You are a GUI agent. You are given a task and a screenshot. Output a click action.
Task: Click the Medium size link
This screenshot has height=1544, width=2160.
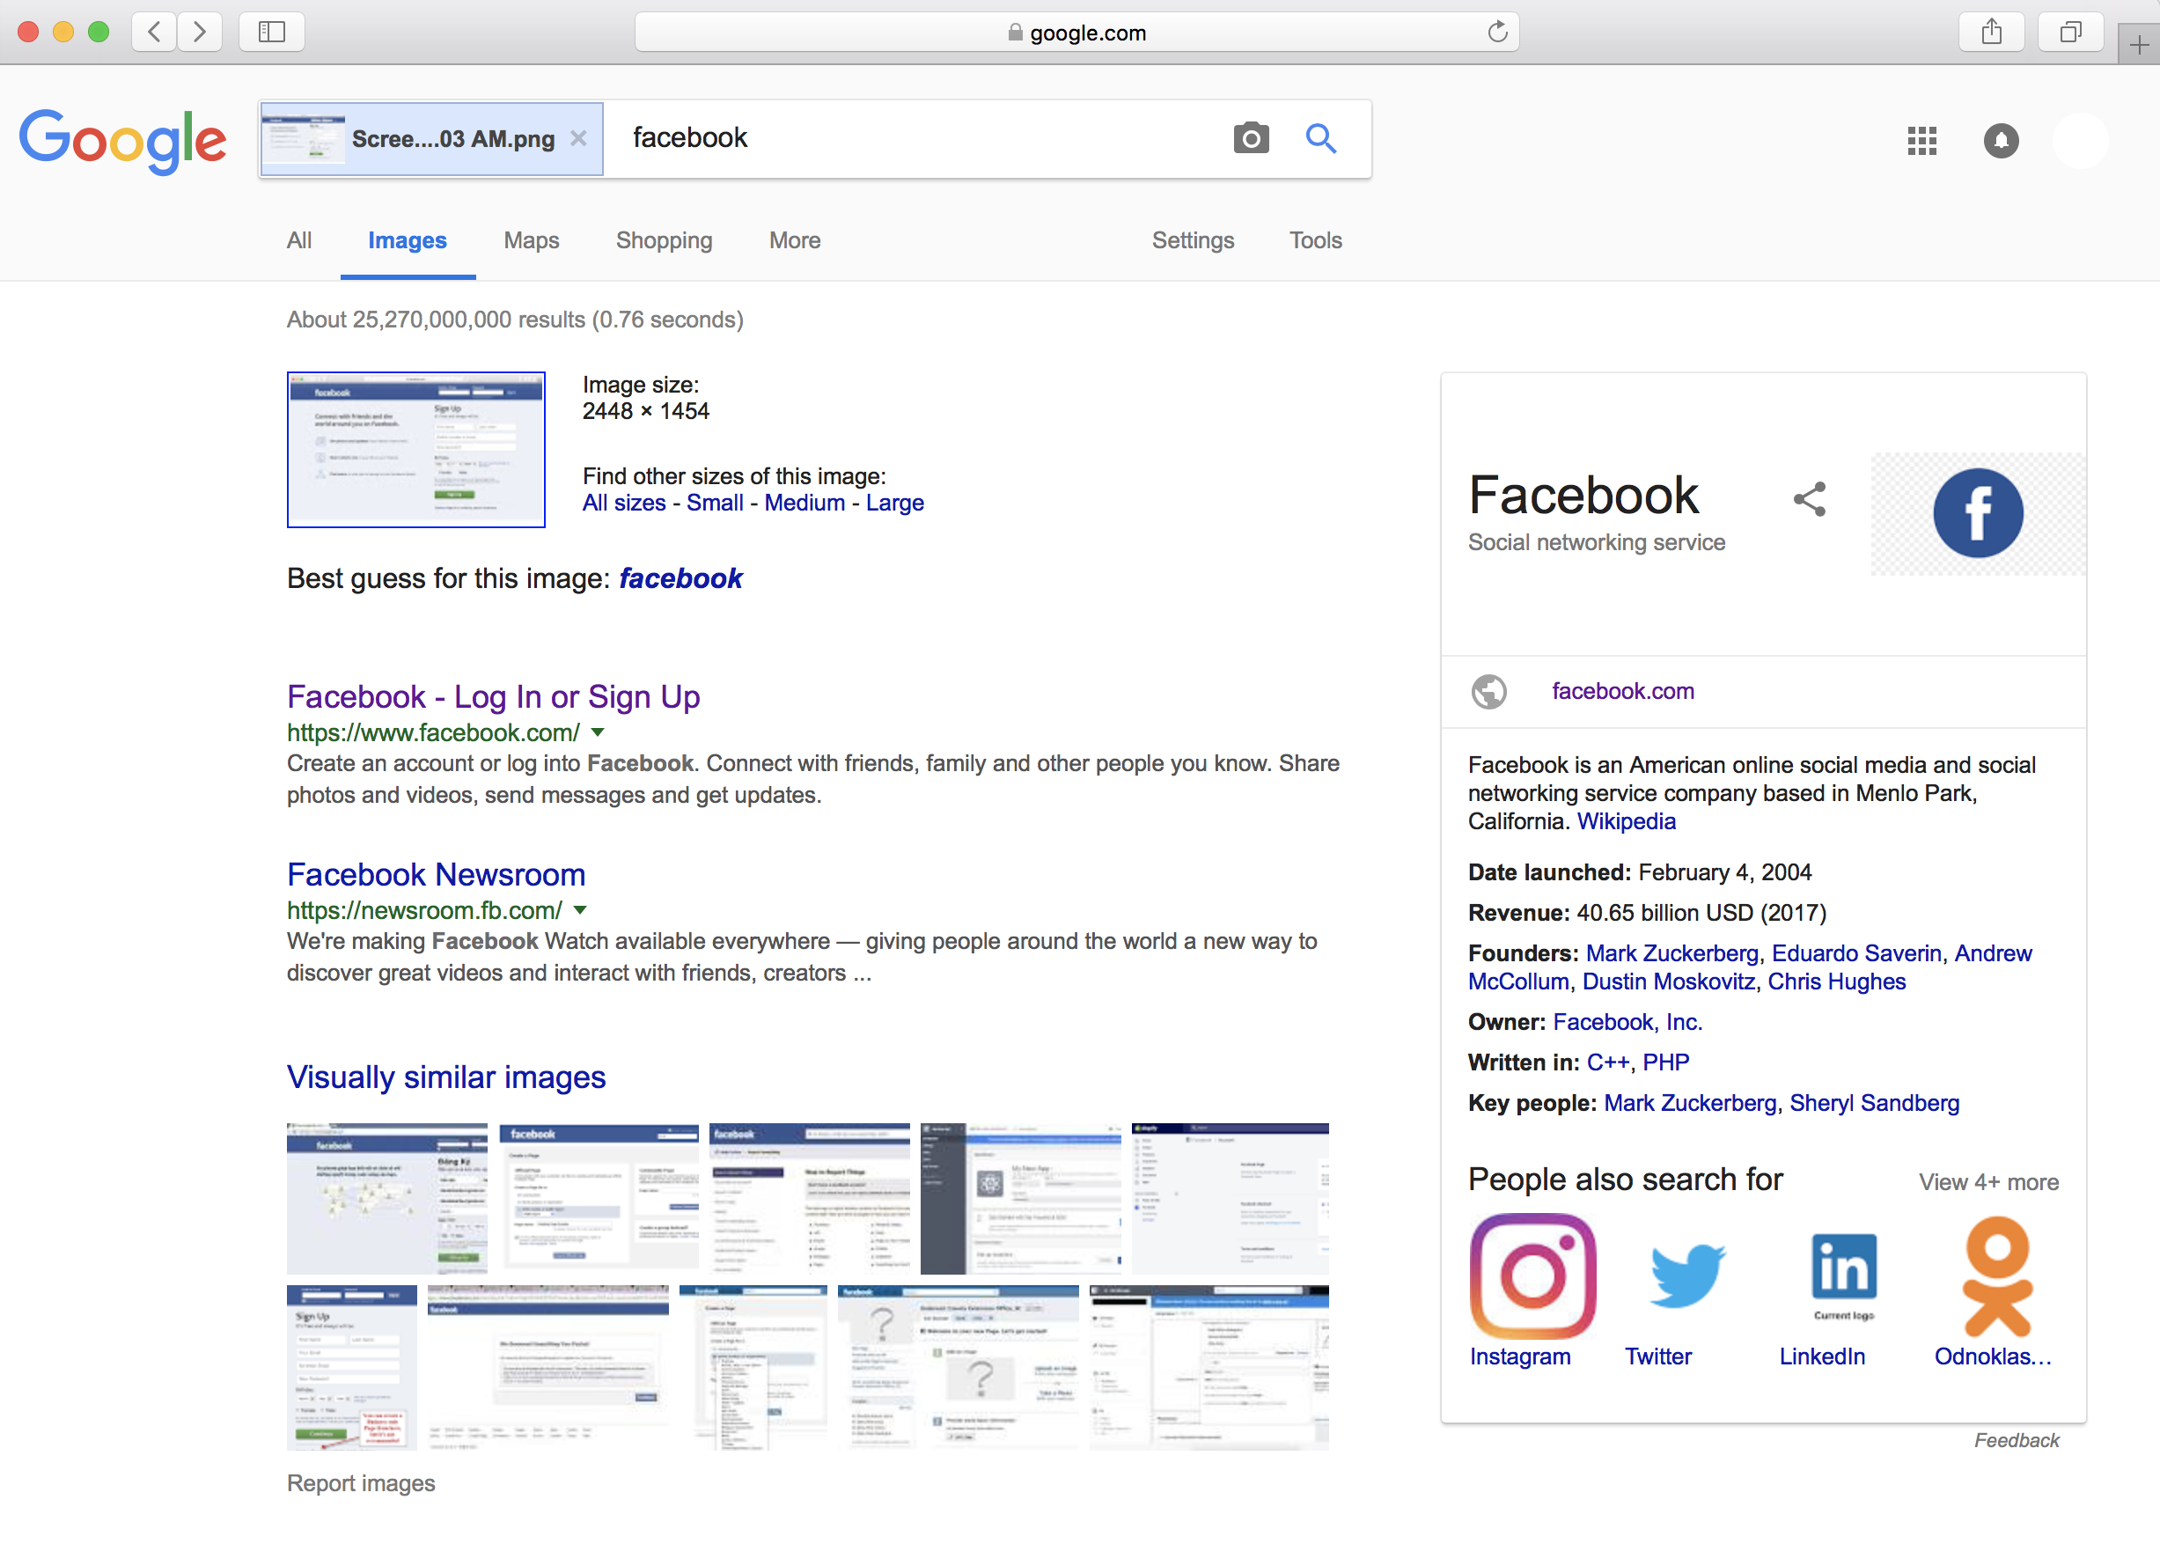coord(804,503)
